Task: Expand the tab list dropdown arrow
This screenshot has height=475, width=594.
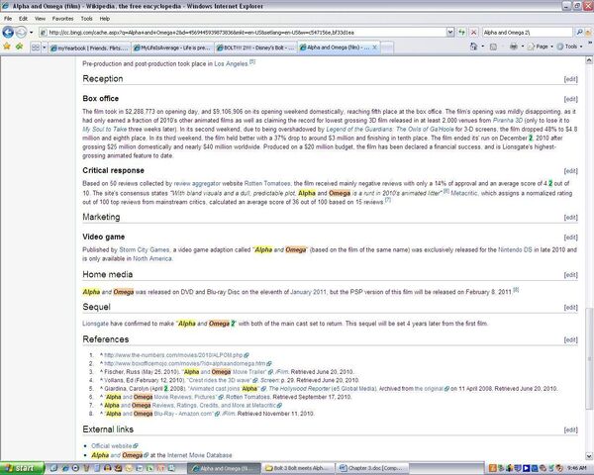Action: pyautogui.click(x=44, y=47)
